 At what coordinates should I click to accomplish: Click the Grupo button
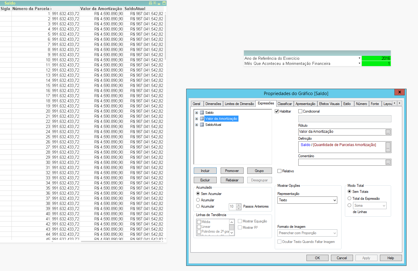[x=259, y=171]
